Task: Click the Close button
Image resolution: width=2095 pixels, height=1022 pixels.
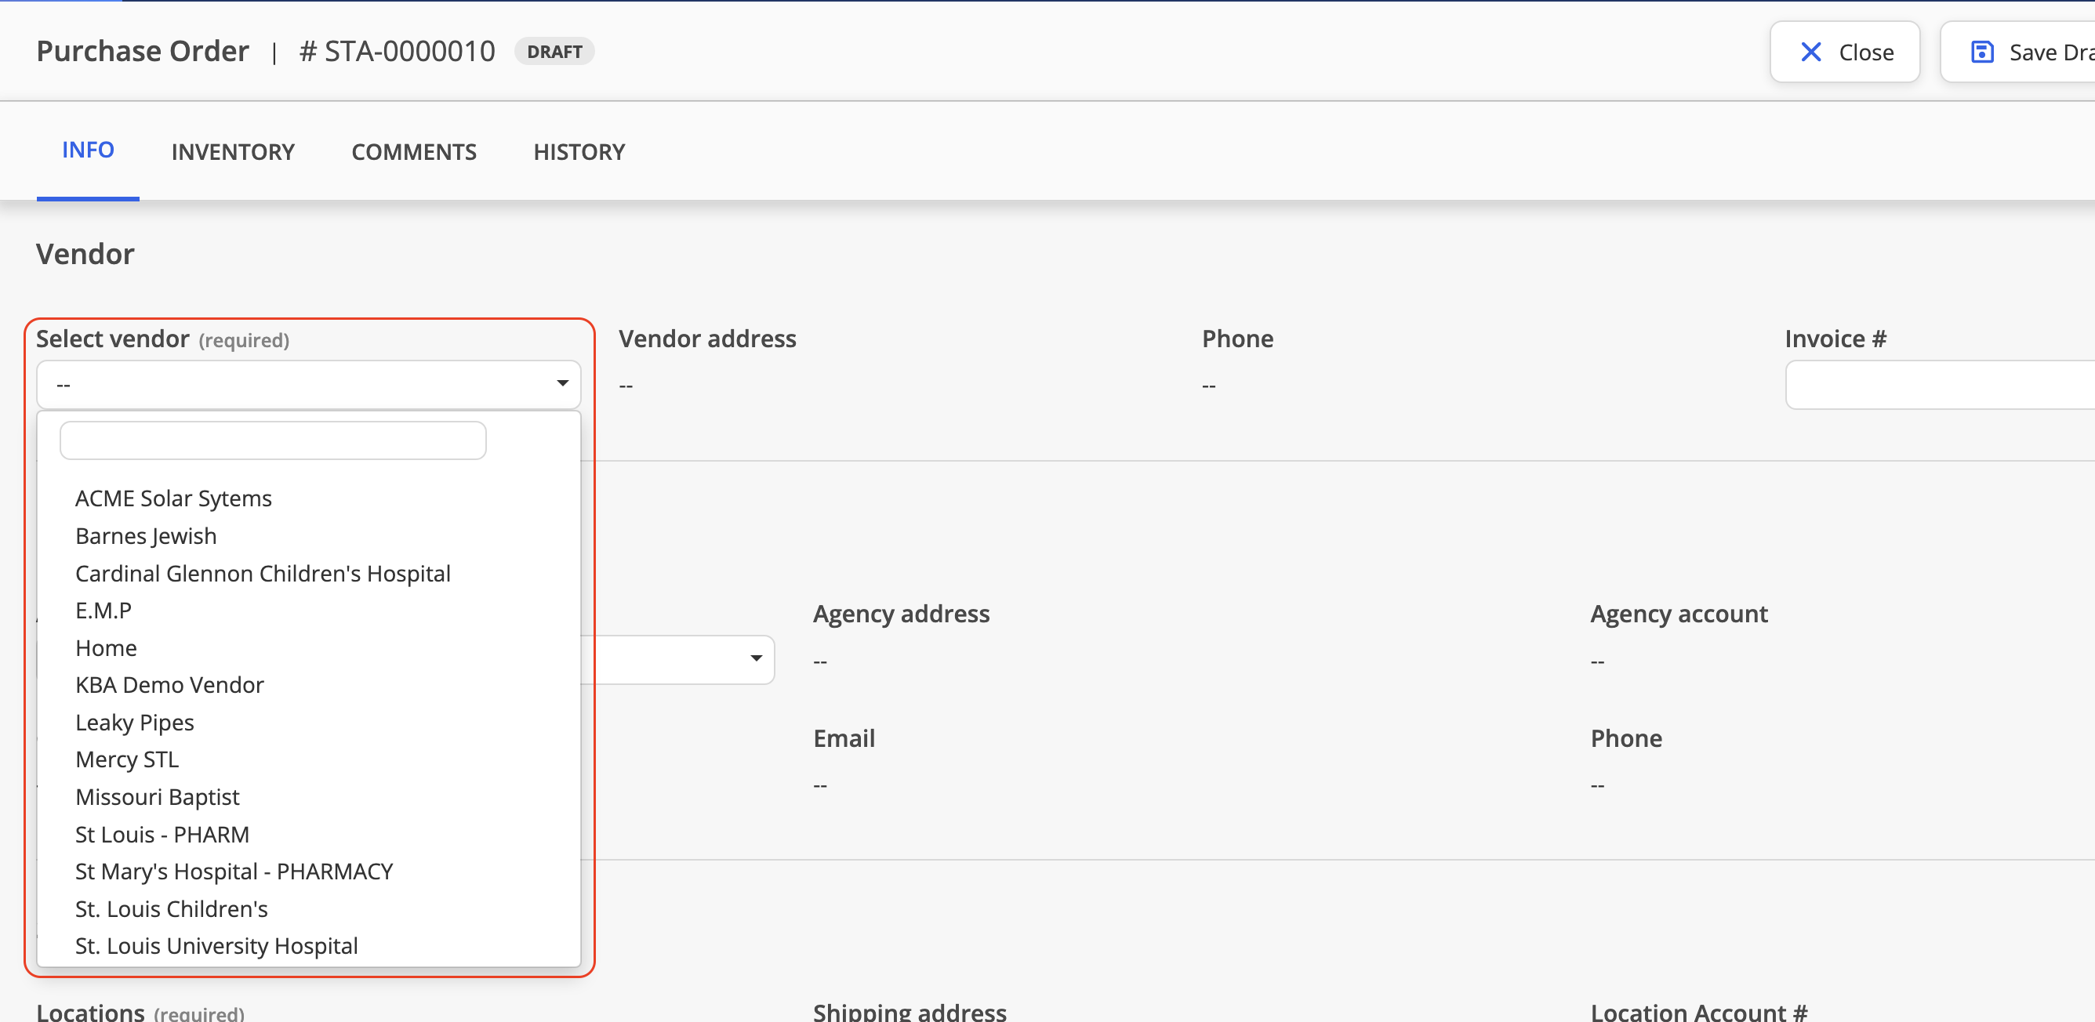Action: 1845,52
